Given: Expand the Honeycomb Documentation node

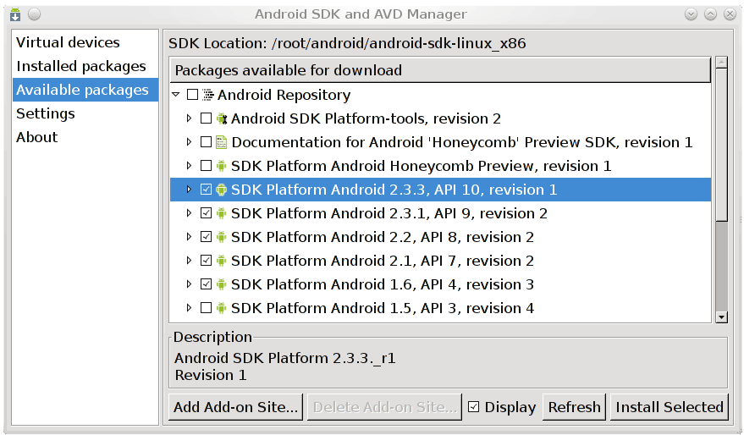Looking at the screenshot, I should (x=190, y=142).
